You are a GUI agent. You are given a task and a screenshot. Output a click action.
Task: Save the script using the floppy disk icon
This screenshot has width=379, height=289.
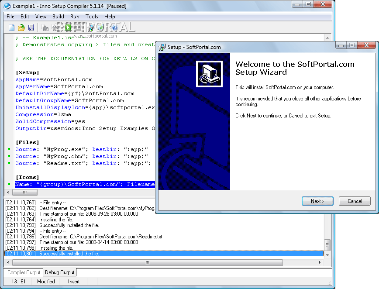click(31, 28)
